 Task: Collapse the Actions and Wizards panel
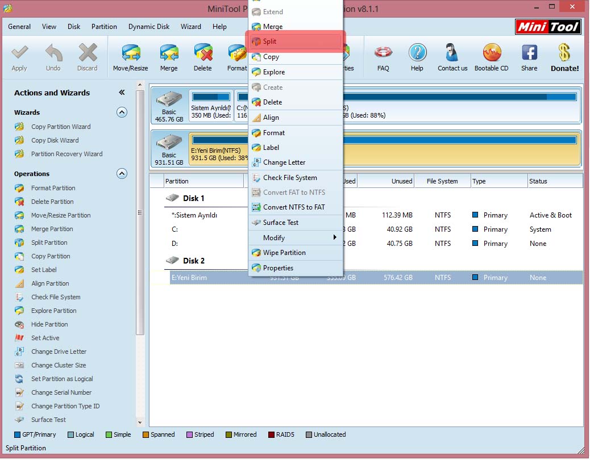pos(122,93)
